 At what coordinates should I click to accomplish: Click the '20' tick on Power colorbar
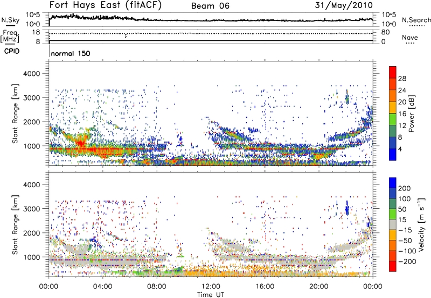[402, 102]
